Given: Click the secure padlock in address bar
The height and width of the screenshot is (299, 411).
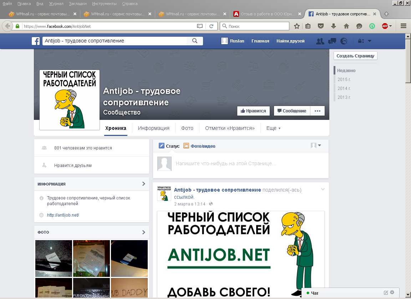Looking at the screenshot, I should point(17,26).
